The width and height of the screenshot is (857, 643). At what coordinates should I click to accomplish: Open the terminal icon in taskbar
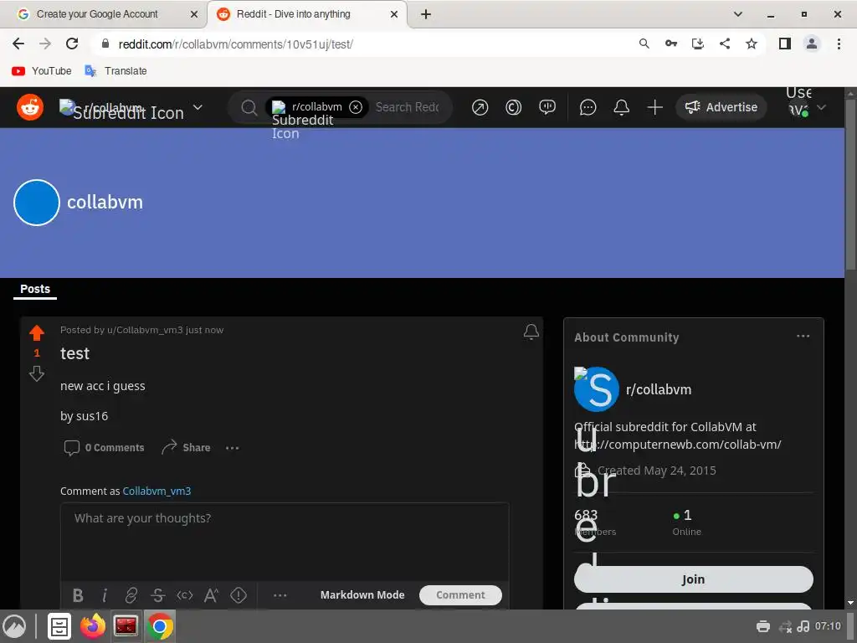(126, 626)
